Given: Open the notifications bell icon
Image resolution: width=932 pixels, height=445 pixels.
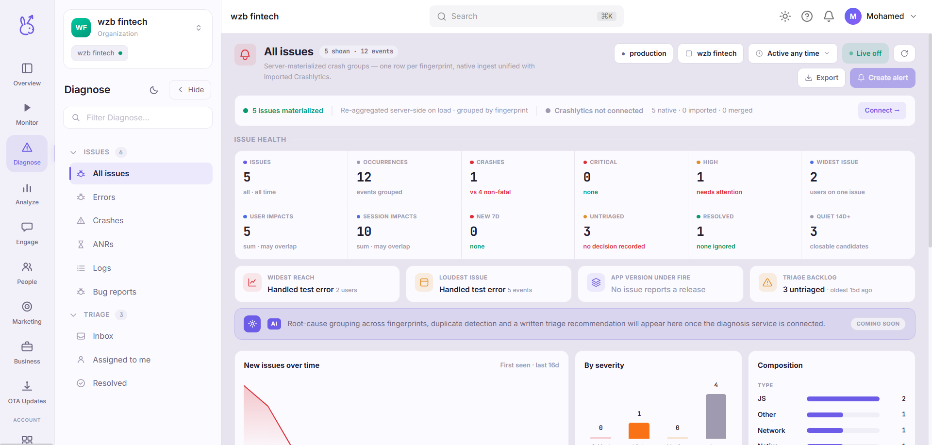Looking at the screenshot, I should pos(829,16).
